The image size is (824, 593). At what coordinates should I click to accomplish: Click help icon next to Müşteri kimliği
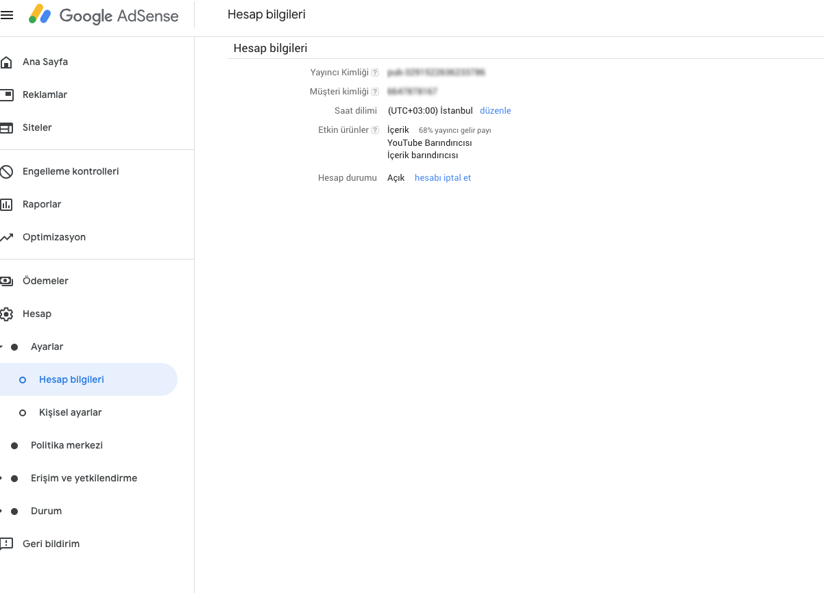coord(375,92)
